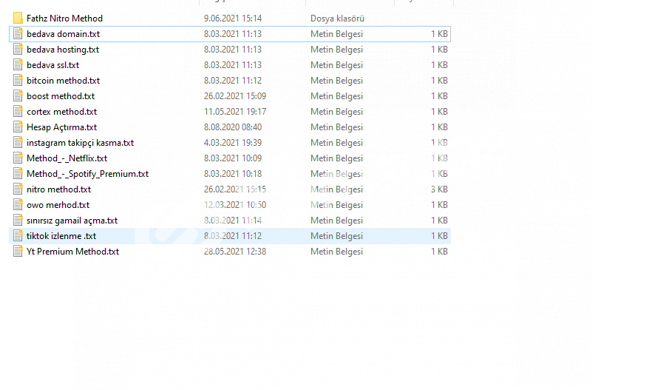Click the date 11.05.2021 19:17

[x=235, y=112]
